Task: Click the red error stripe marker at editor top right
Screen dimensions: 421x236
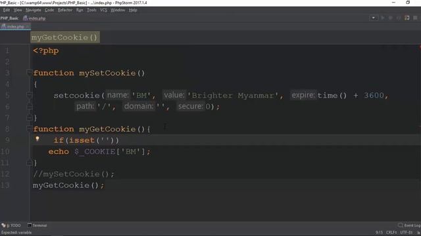Action: pyautogui.click(x=420, y=47)
